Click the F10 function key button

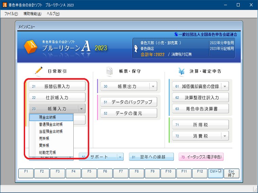pyautogui.click(x=168, y=173)
